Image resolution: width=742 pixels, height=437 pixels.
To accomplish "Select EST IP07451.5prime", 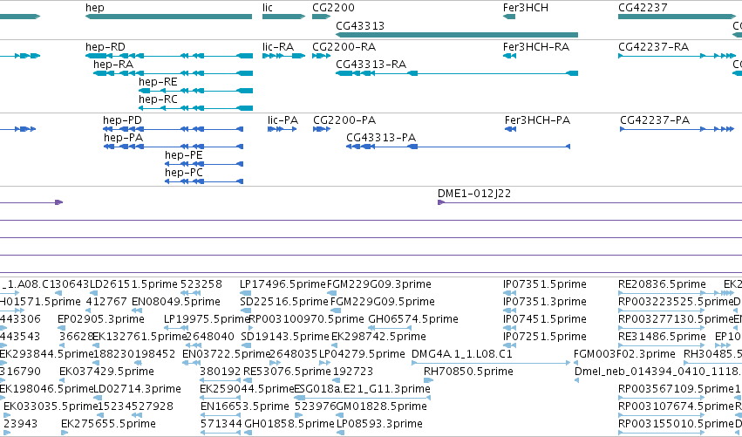I will [545, 319].
